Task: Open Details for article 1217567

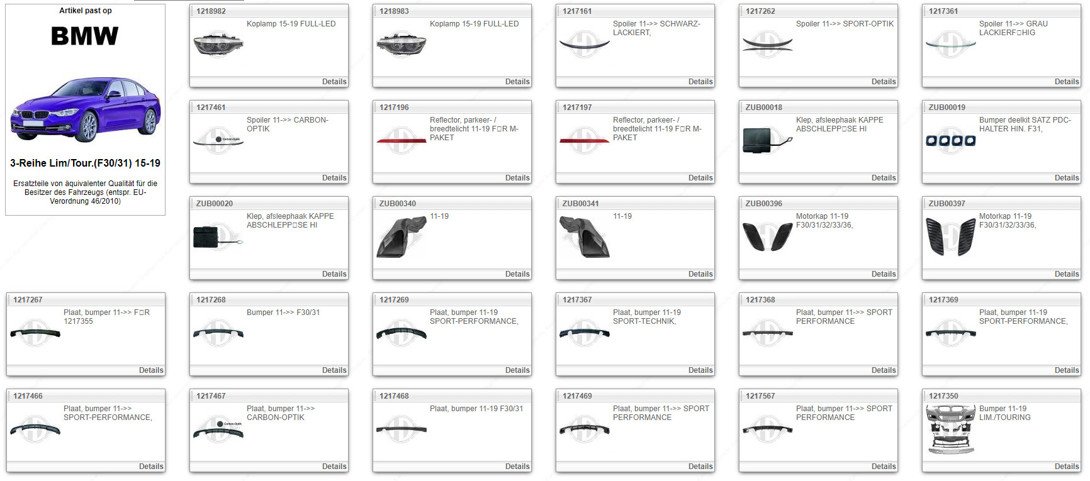Action: coord(884,467)
